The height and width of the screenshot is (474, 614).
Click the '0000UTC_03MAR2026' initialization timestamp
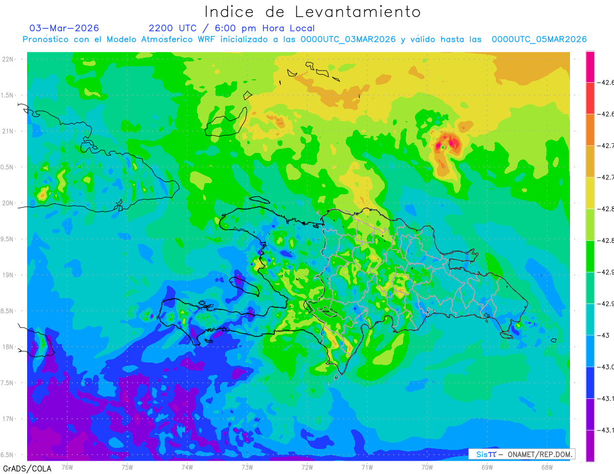click(x=348, y=39)
